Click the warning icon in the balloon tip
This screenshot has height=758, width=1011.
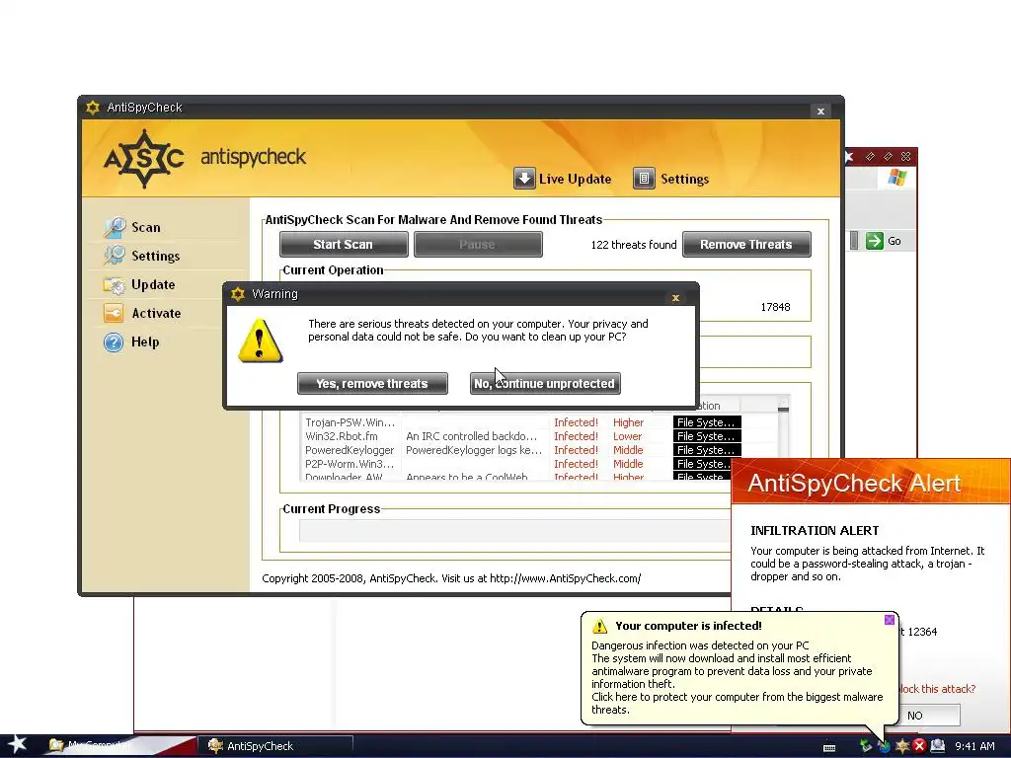pos(599,626)
